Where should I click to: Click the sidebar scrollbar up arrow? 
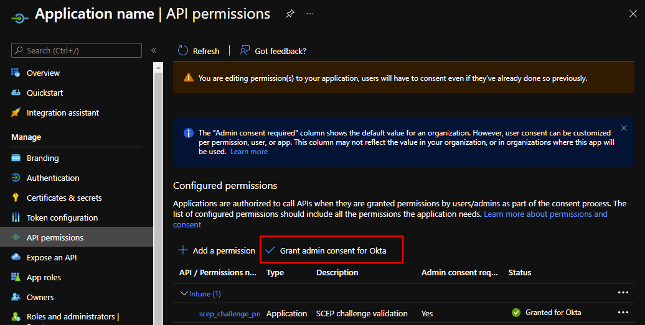coord(158,68)
